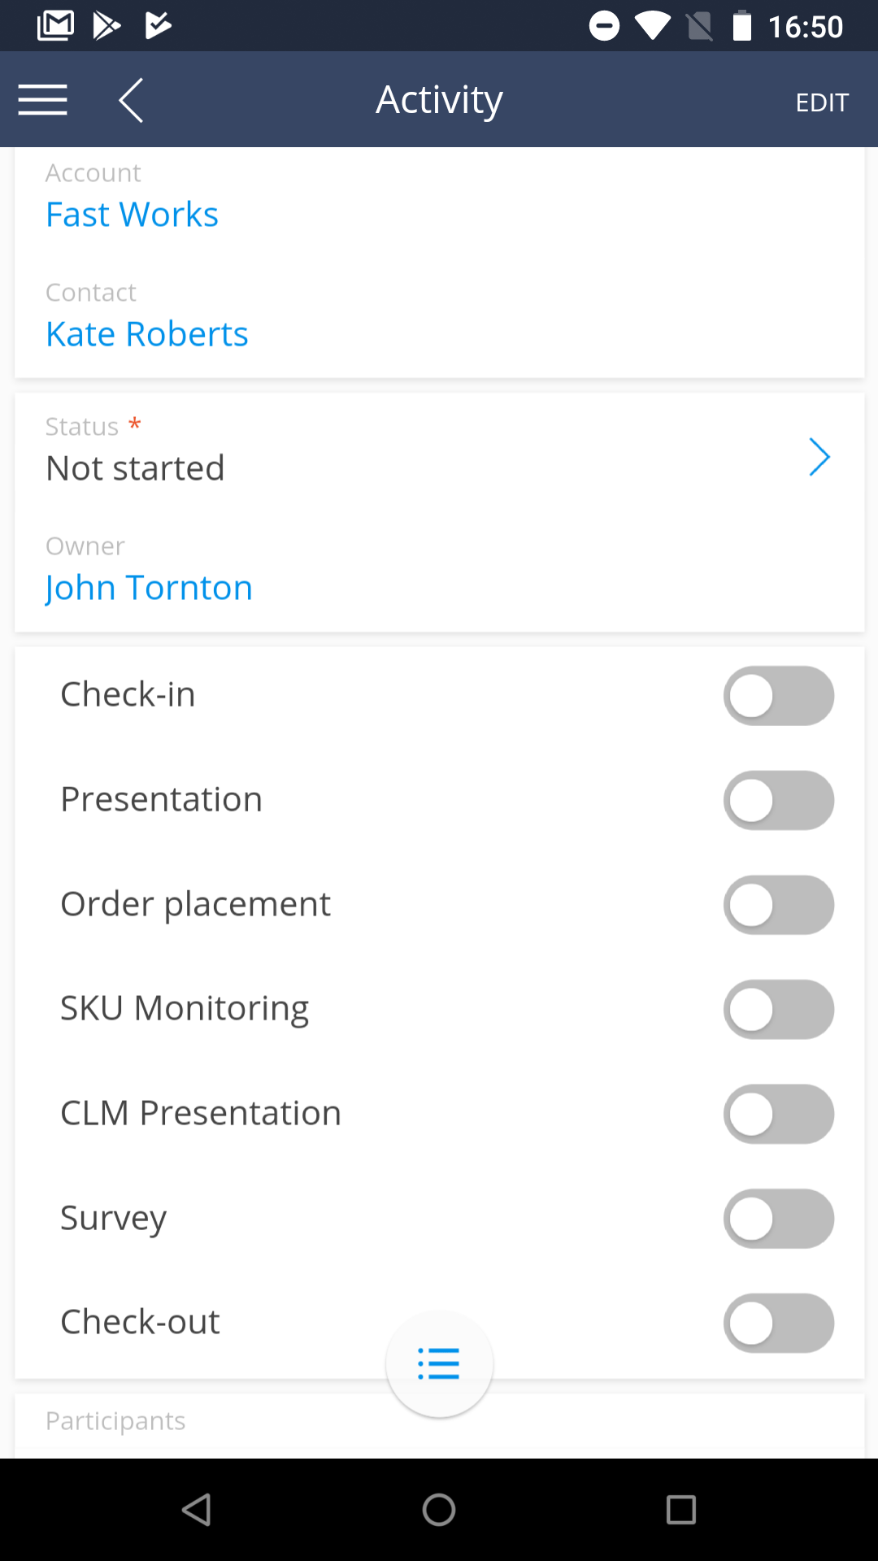Open the hamburger navigation menu
The image size is (878, 1561).
(x=42, y=100)
